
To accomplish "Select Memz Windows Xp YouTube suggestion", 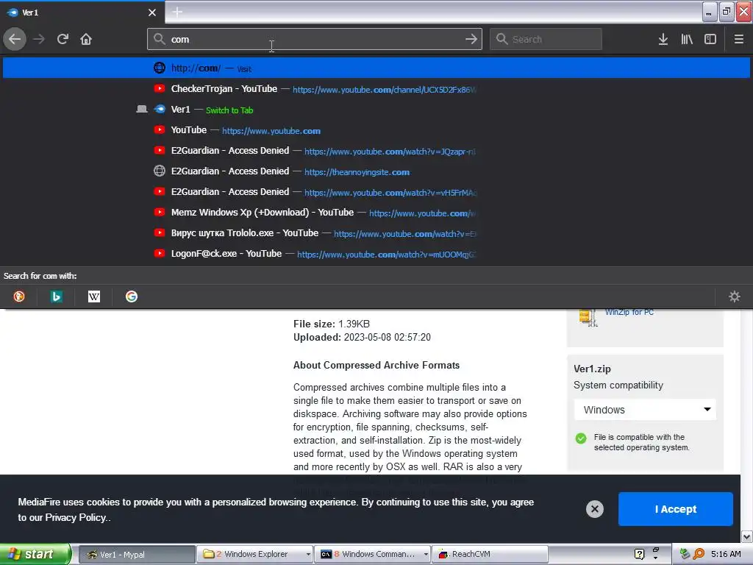I will [x=376, y=213].
